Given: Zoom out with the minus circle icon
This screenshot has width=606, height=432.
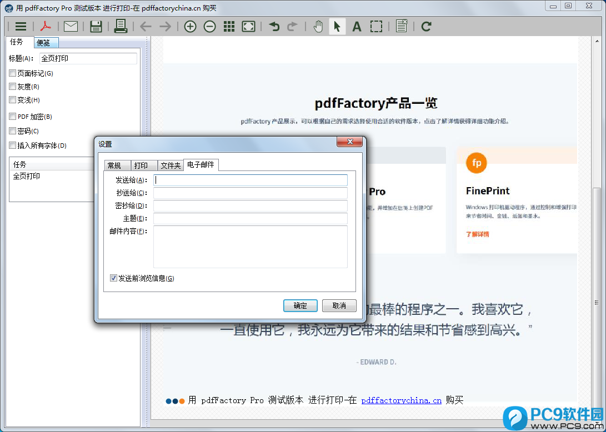Looking at the screenshot, I should tap(210, 26).
